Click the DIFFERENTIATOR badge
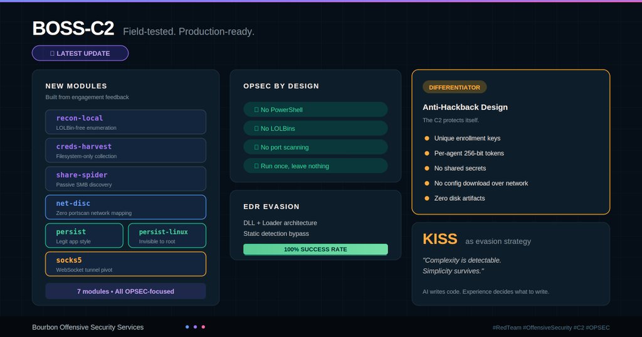The image size is (642, 337). coord(455,87)
